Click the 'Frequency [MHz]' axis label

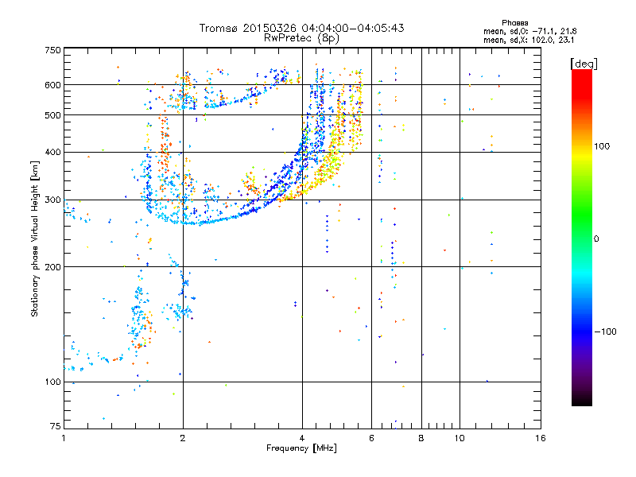[x=301, y=448]
